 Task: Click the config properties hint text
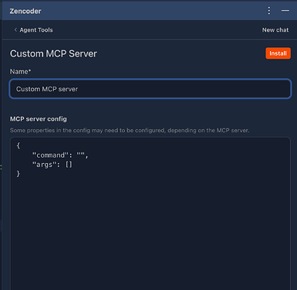(x=130, y=130)
